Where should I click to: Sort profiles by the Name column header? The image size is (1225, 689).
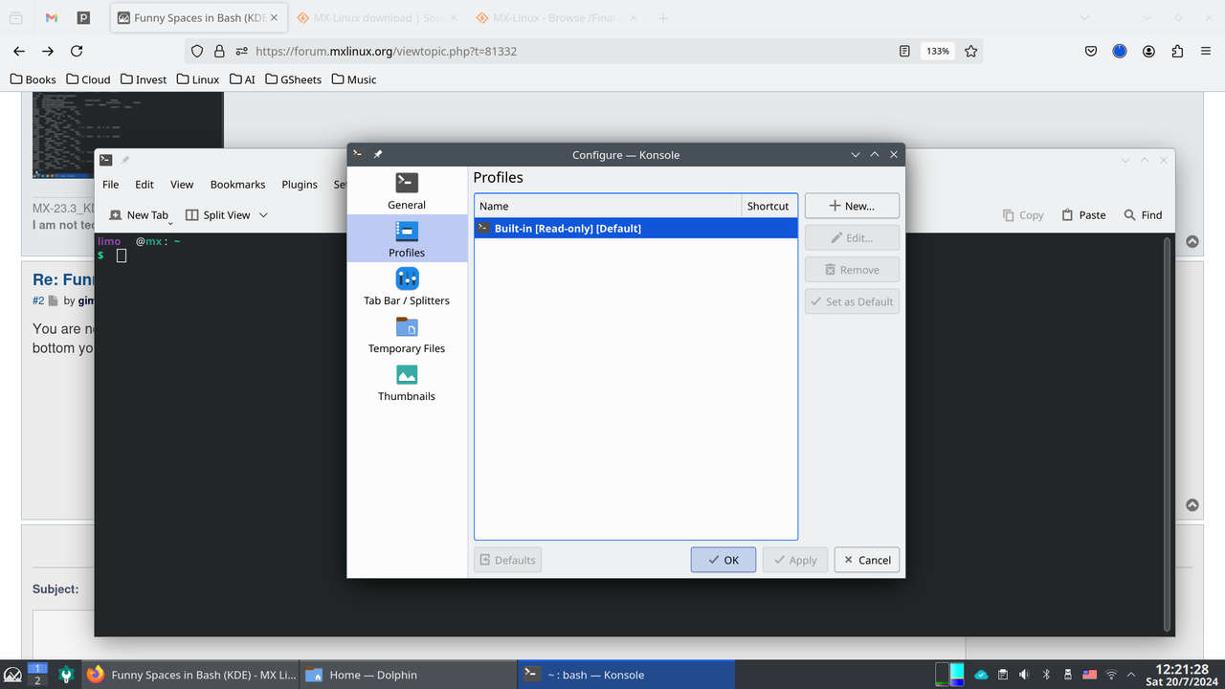(x=608, y=206)
